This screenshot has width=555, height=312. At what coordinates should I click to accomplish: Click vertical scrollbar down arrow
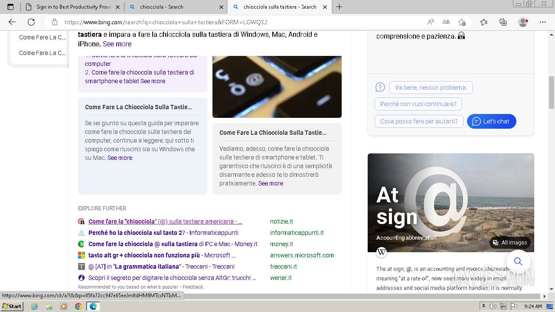552,289
